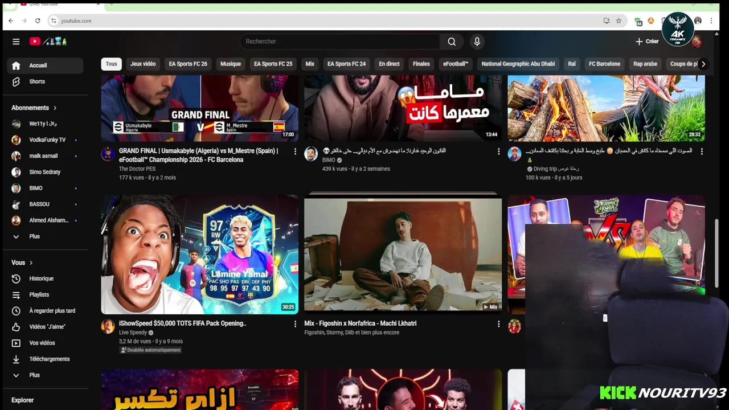Open Accueil in the sidebar
Image resolution: width=729 pixels, height=410 pixels.
[45, 65]
